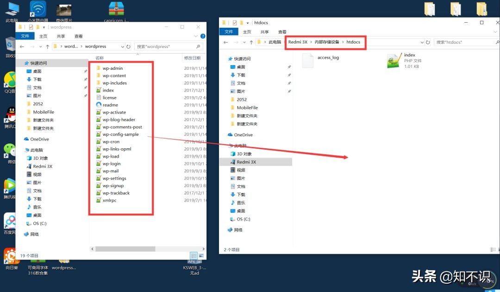Open the 主页 tab in wordpress window
The width and height of the screenshot is (500, 292).
coord(43,36)
